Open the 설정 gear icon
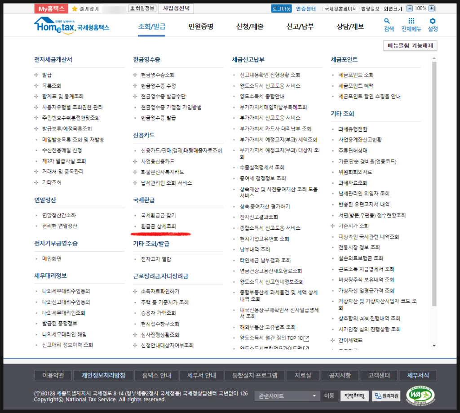Screen dimensions: 460x413 (x=433, y=21)
